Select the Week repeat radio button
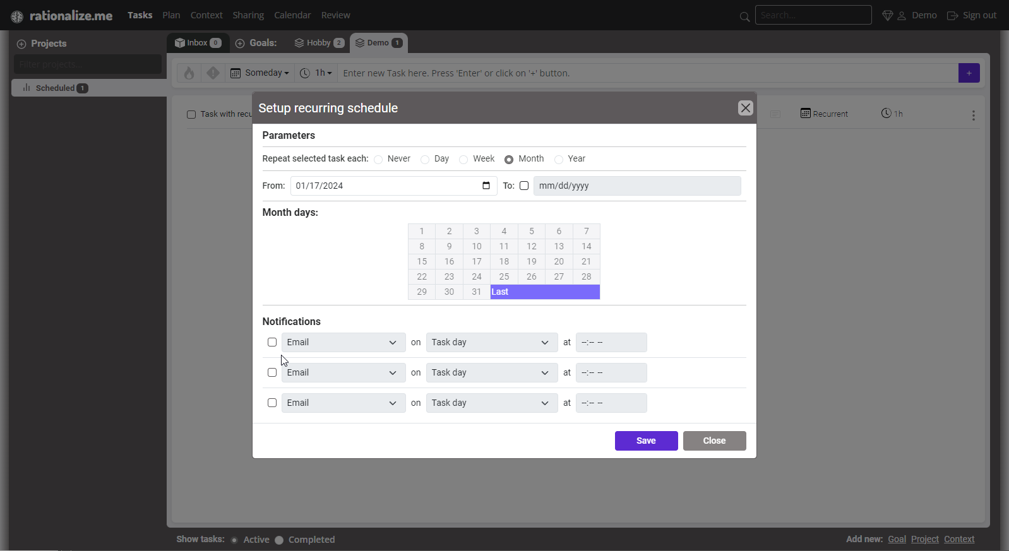The height and width of the screenshot is (551, 1009). (463, 160)
